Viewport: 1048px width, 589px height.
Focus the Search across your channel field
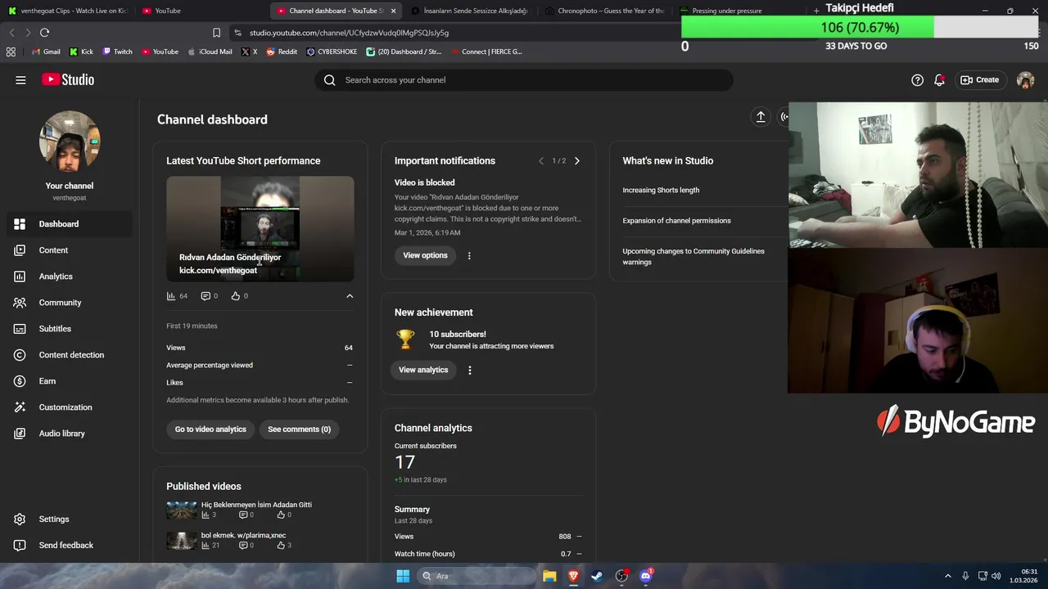tap(524, 80)
